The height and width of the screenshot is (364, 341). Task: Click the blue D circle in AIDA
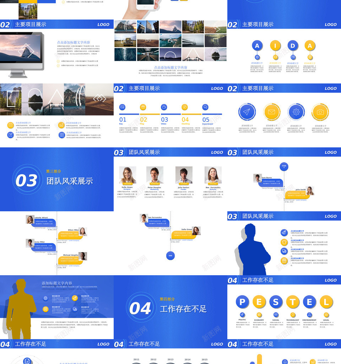293,46
